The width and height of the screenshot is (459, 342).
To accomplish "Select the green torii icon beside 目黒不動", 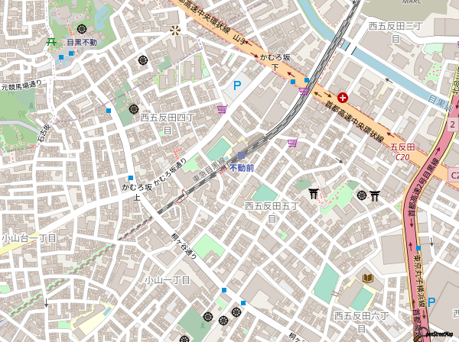I will 51,42.
